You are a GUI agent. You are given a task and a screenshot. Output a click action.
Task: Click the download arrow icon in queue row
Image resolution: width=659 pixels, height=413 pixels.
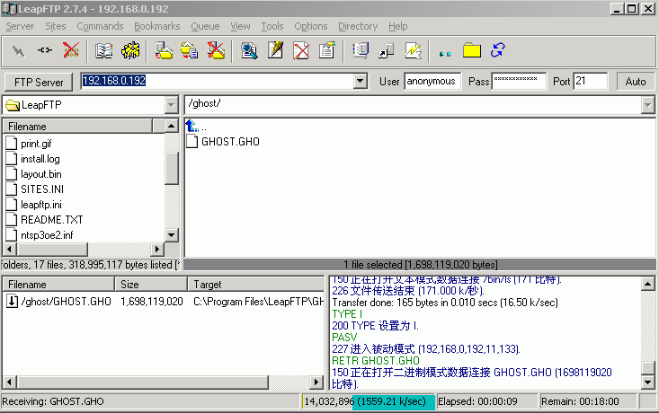point(13,301)
